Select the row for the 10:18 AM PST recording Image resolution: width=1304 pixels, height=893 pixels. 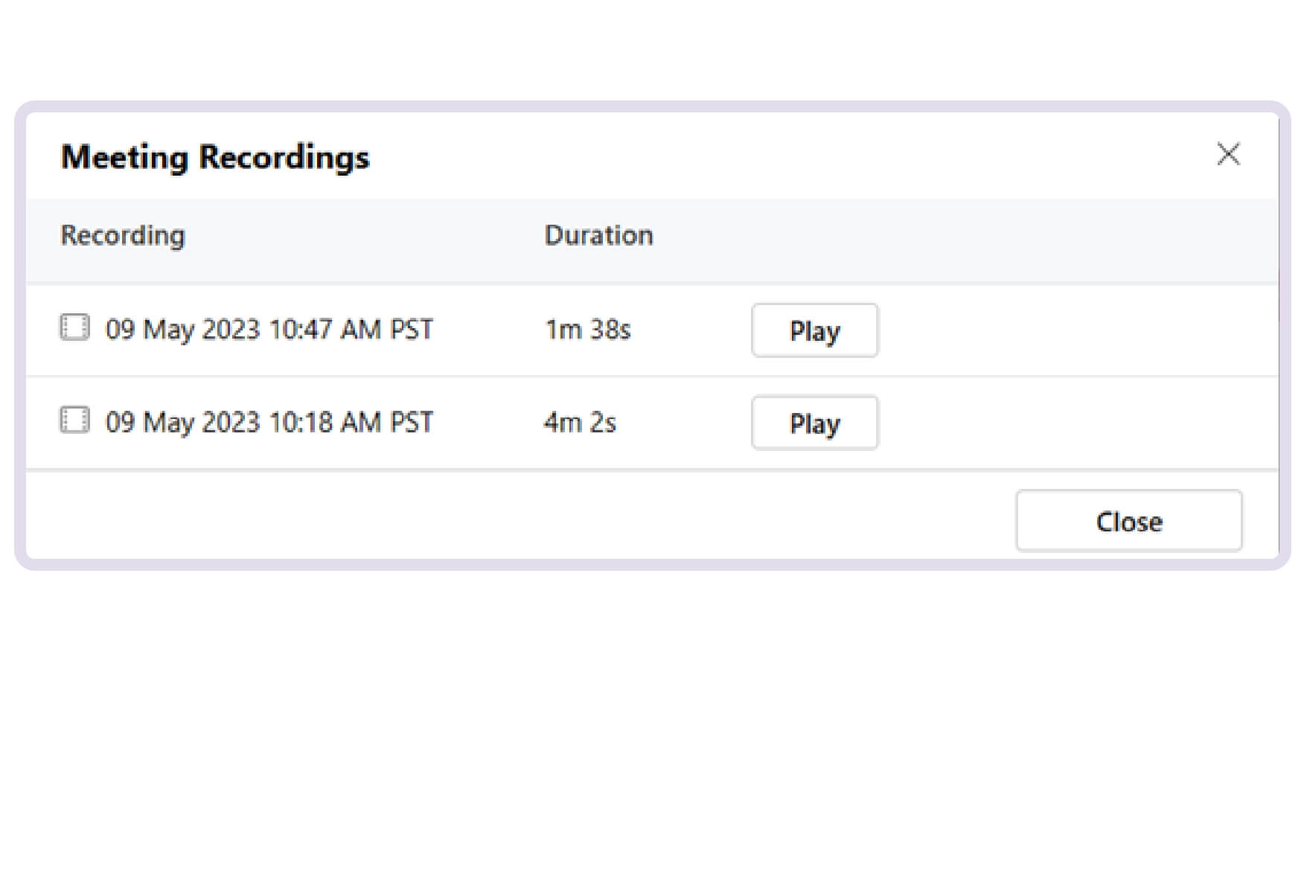(269, 421)
